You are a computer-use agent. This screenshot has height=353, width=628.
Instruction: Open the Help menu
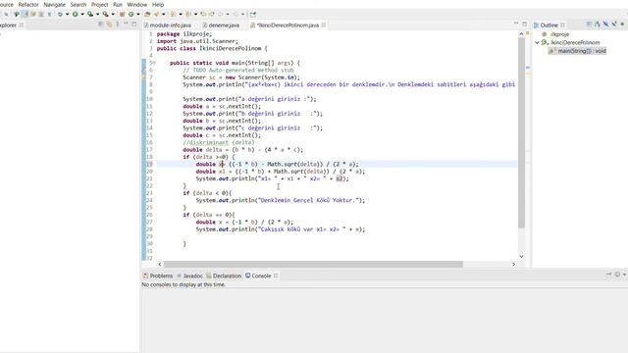click(158, 4)
